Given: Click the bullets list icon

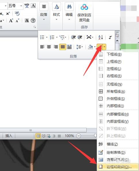Looking at the screenshot, I should tap(42, 37).
